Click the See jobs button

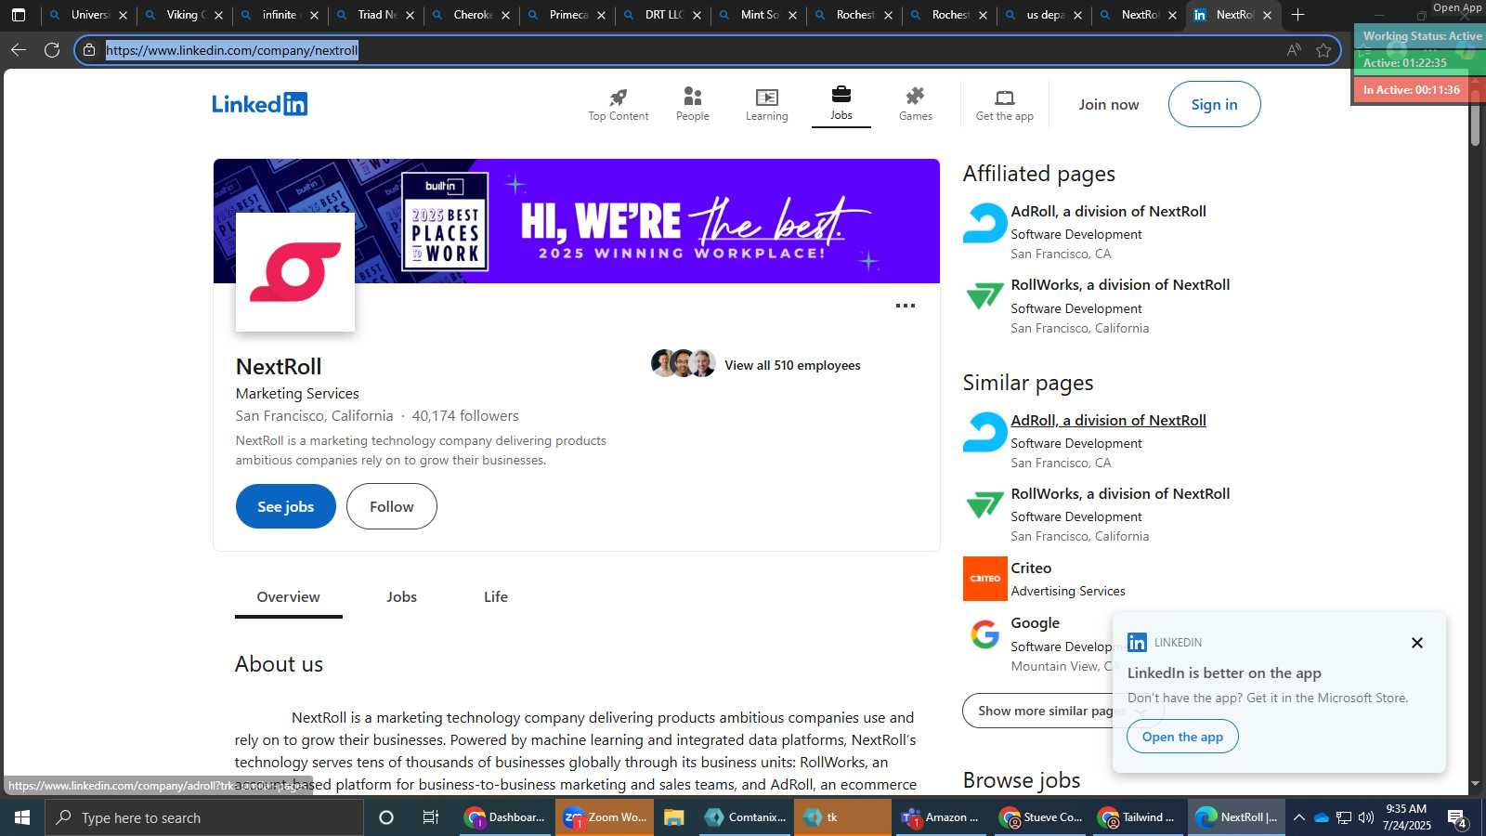point(286,506)
